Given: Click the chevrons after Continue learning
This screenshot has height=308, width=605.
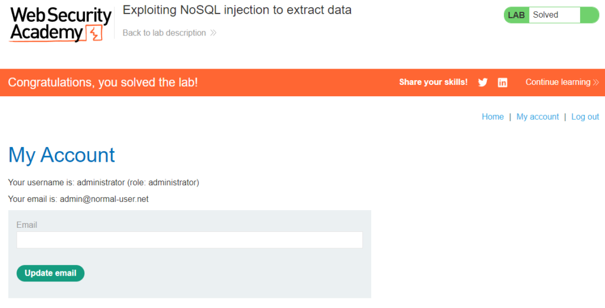Looking at the screenshot, I should pos(596,82).
